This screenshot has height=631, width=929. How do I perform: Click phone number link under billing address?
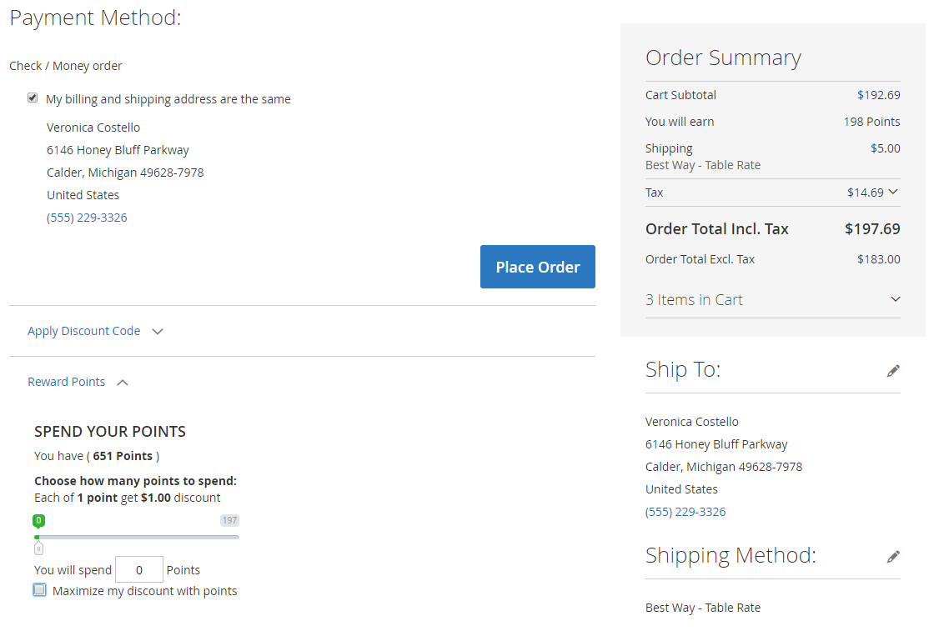(87, 218)
